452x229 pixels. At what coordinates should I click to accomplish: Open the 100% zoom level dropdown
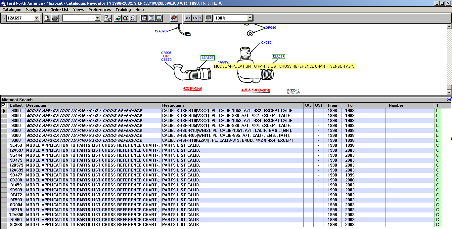[250, 18]
